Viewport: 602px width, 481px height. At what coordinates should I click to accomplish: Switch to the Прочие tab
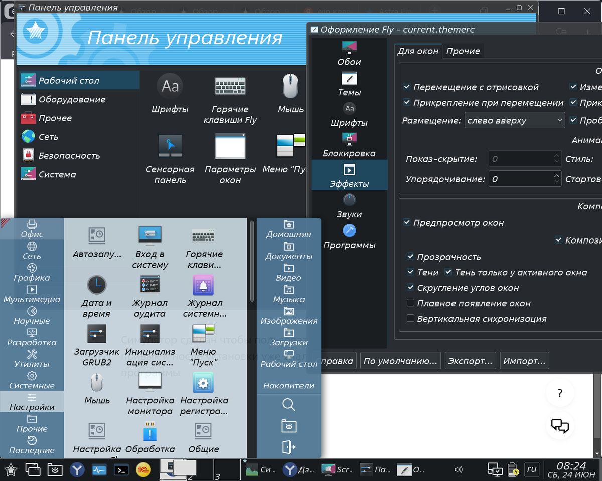tap(463, 51)
